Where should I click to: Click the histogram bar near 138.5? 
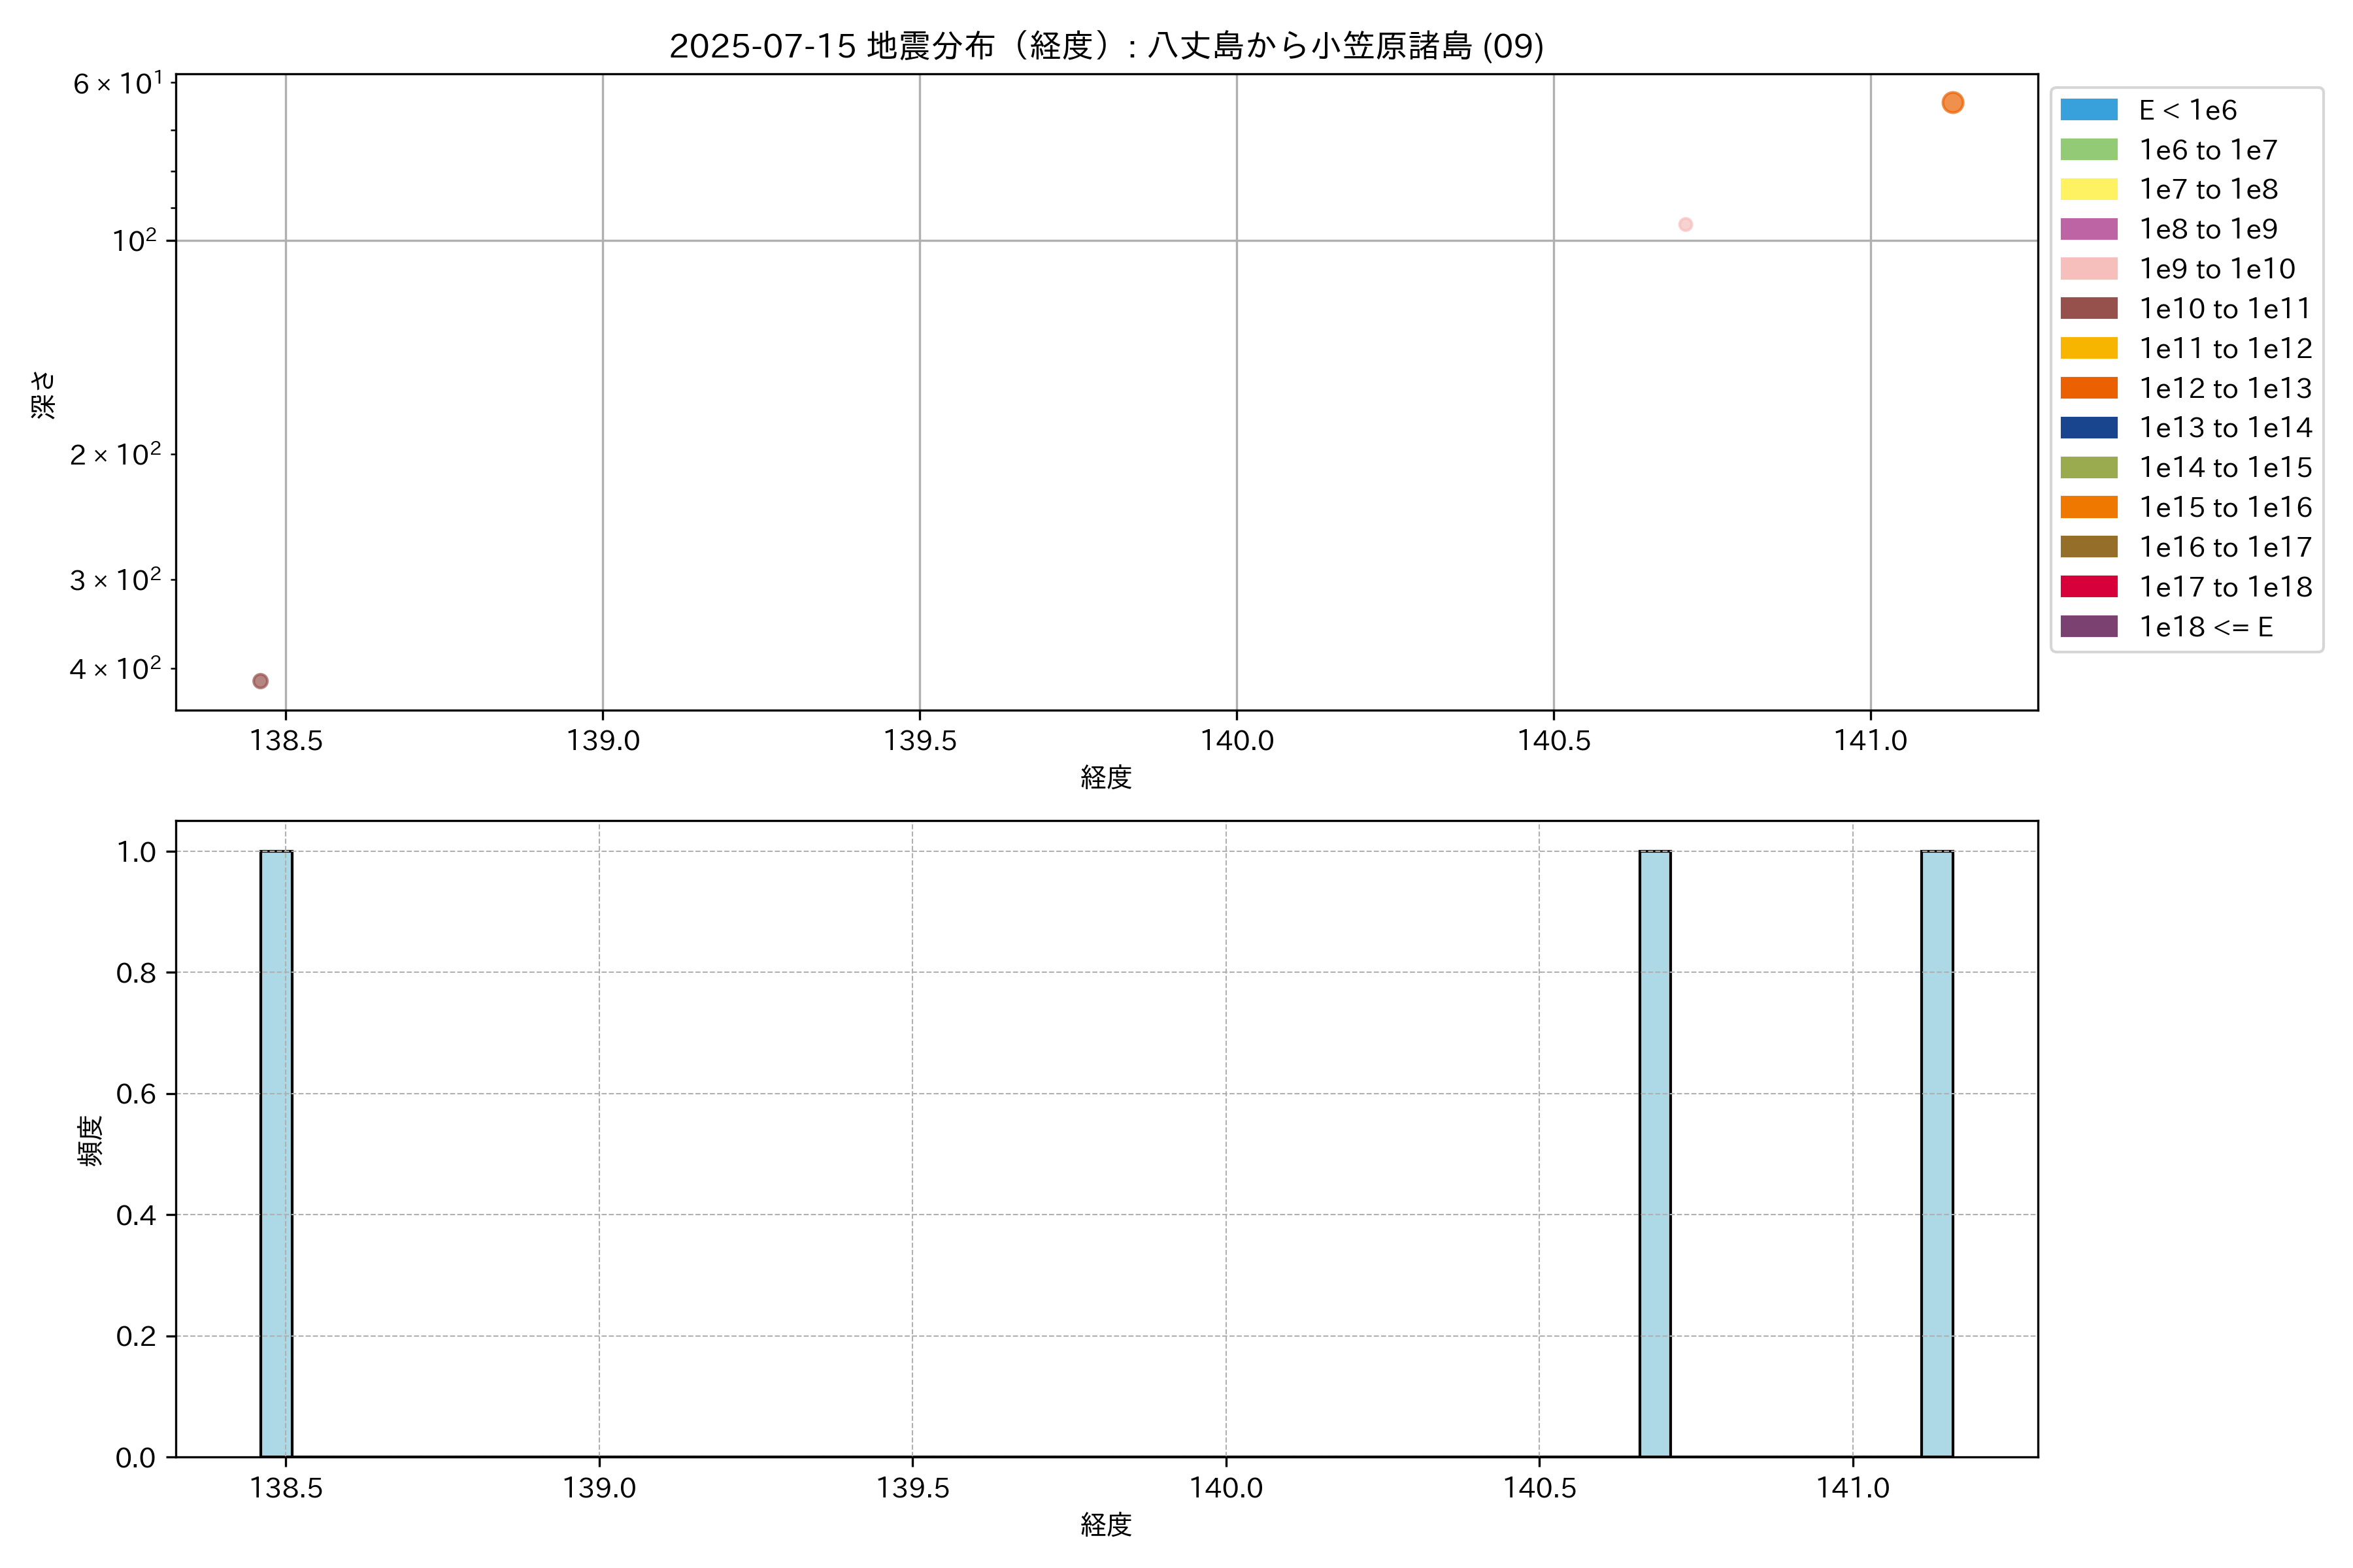tap(276, 1154)
